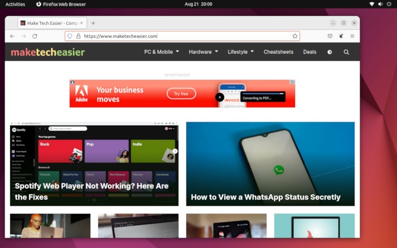Open Firefox Web Browser app menu
This screenshot has width=397, height=248.
pos(61,4)
